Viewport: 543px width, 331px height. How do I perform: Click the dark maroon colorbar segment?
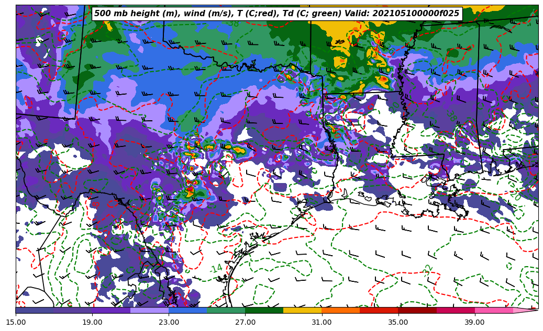(x=417, y=310)
